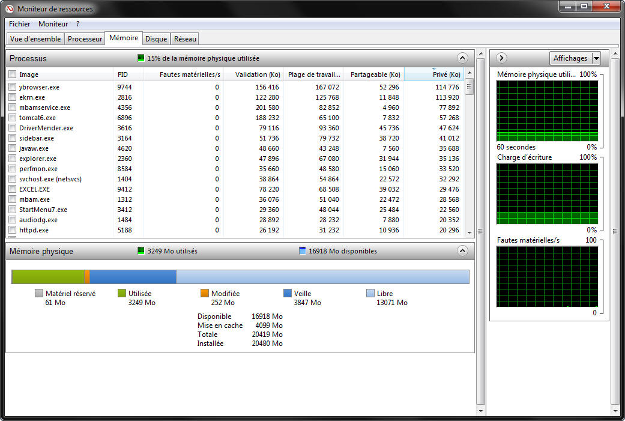Screen dimensions: 625x421
Task: Sort by Privé (Ko) column header
Action: [434, 74]
